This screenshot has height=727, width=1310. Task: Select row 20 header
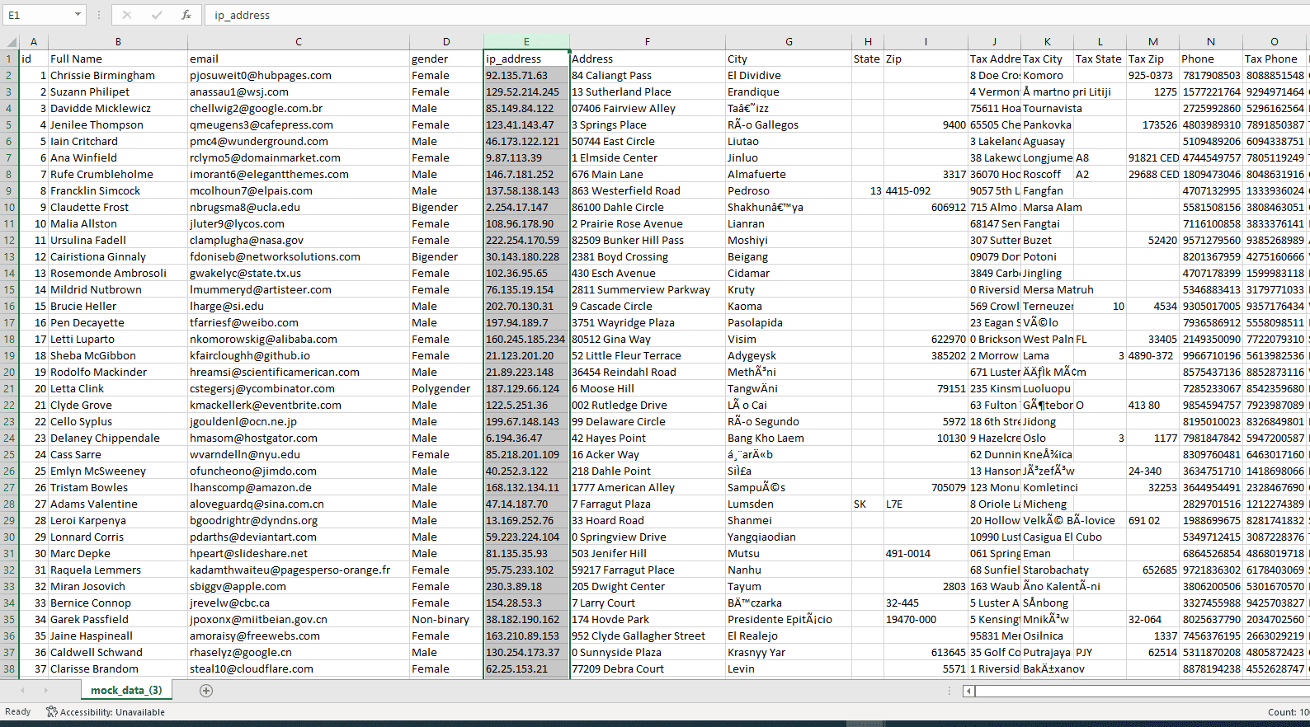[x=10, y=372]
